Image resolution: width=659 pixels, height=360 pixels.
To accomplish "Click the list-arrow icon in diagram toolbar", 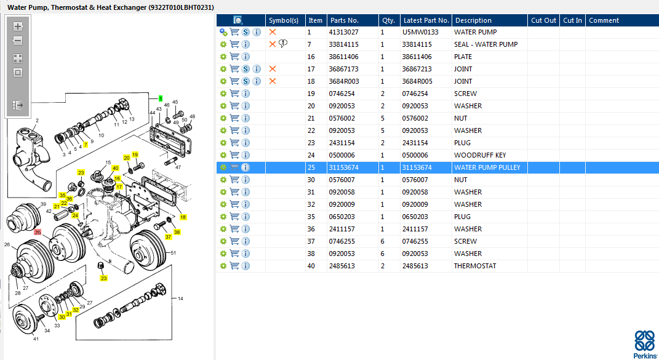I will click(18, 105).
